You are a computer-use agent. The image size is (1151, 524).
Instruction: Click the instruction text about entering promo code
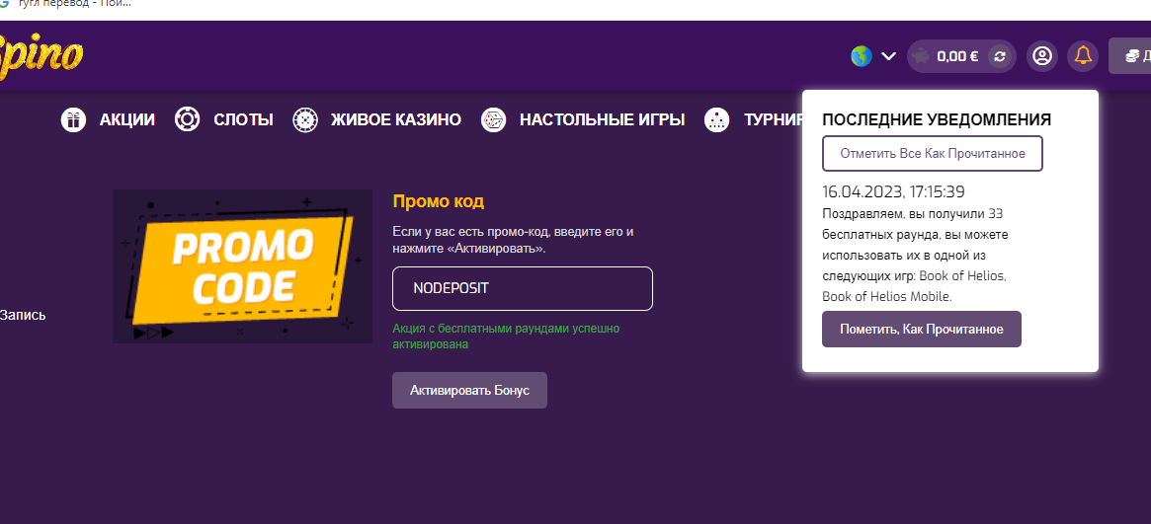coord(513,240)
